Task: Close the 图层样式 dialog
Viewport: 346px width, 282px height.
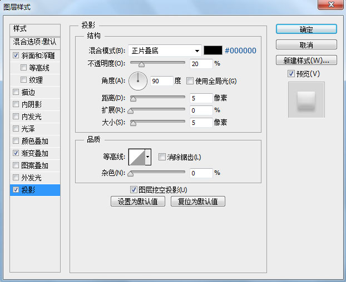Action: pyautogui.click(x=330, y=4)
